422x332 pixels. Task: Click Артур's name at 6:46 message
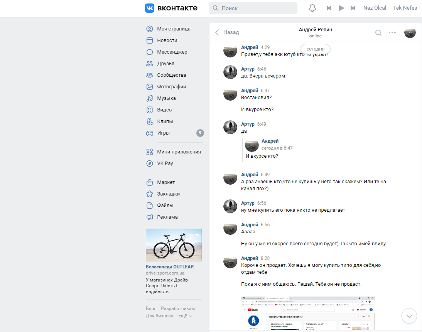[x=248, y=69]
